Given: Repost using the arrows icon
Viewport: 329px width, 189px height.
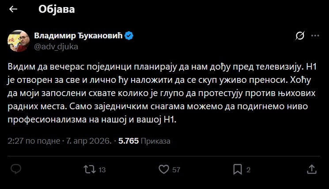Looking at the screenshot, I should (90, 169).
